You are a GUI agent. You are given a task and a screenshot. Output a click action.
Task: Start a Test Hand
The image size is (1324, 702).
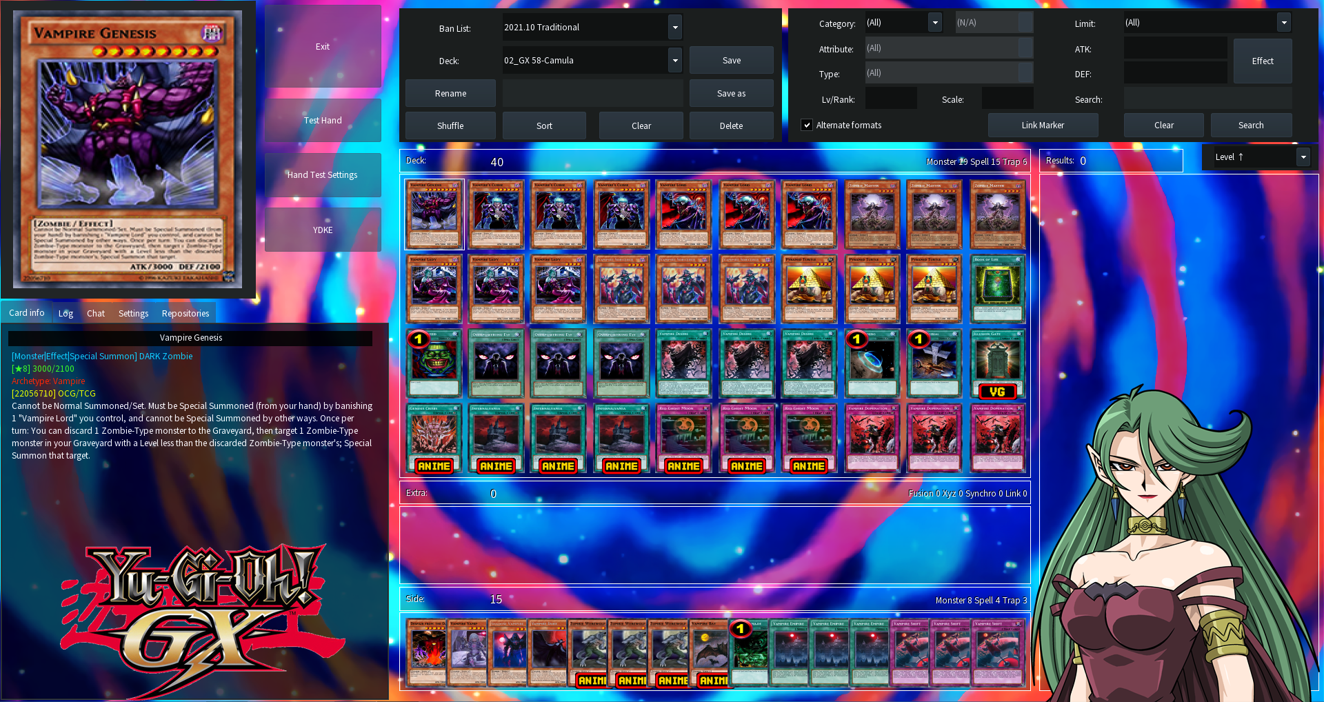(x=323, y=121)
